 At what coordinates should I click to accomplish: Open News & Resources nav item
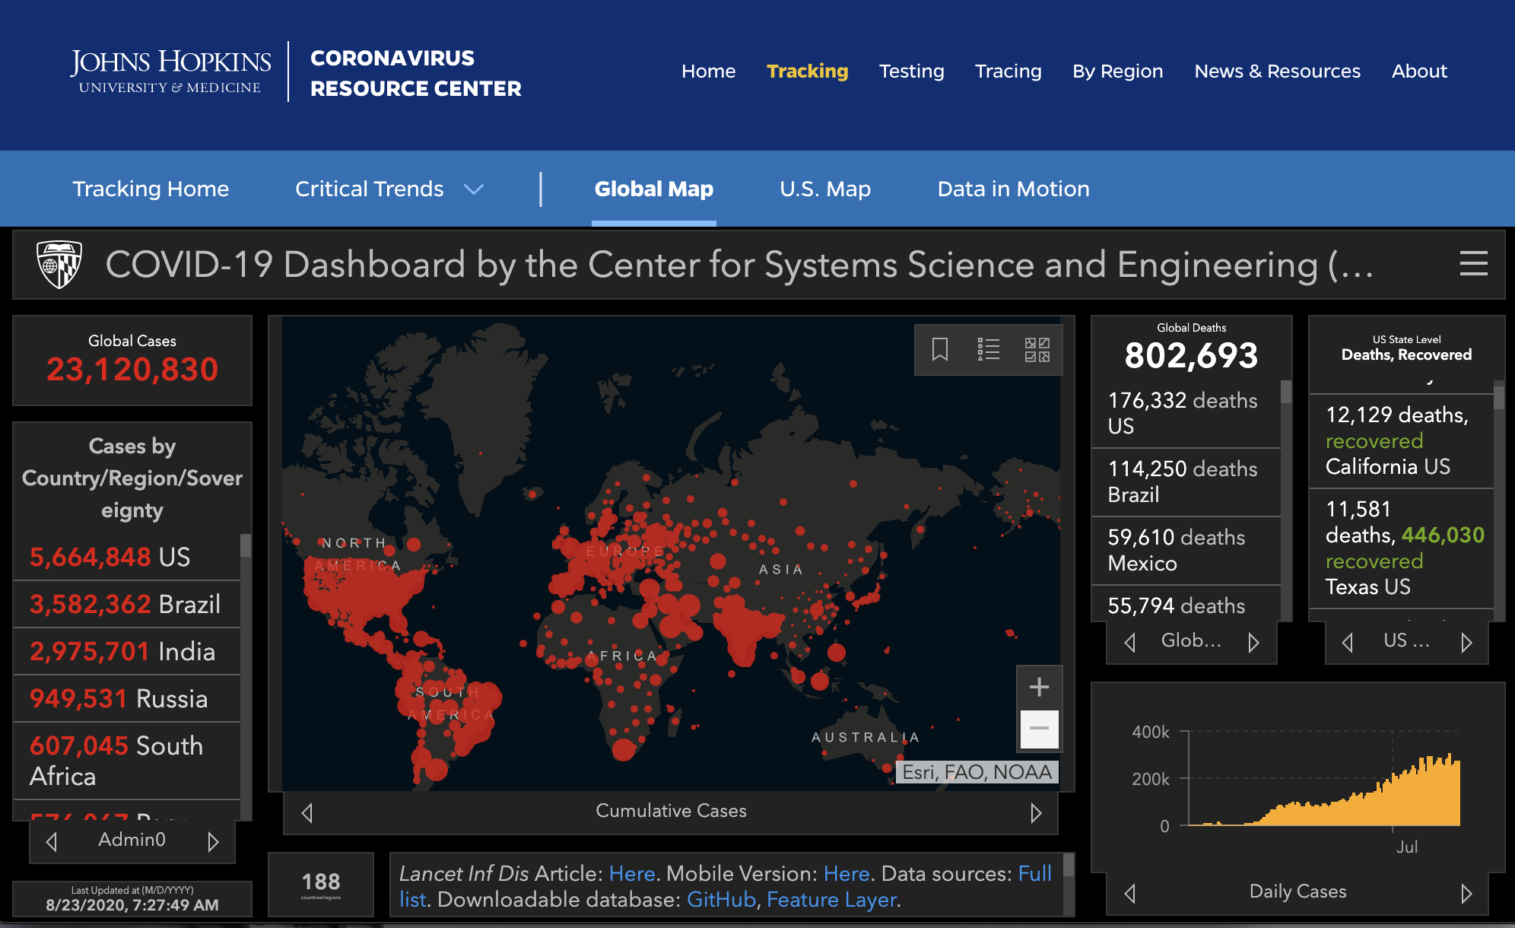point(1277,71)
